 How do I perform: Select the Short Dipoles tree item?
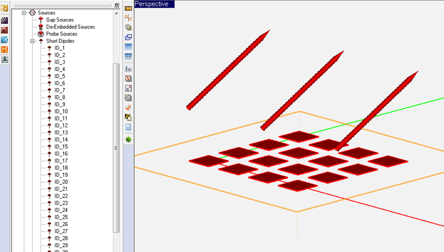(60, 41)
